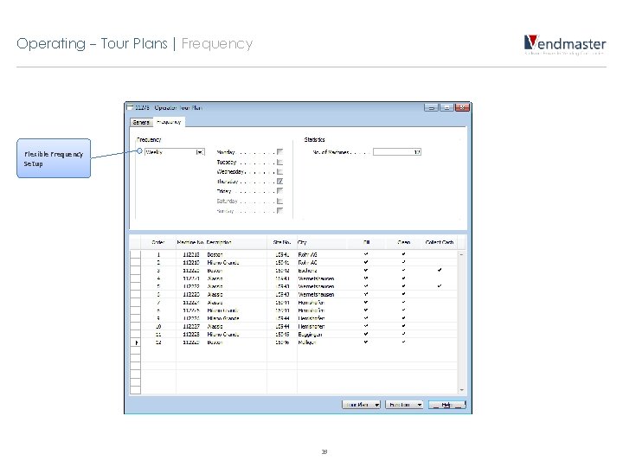Click the window icon in the title bar
This screenshot has height=467, width=623.
click(x=130, y=107)
